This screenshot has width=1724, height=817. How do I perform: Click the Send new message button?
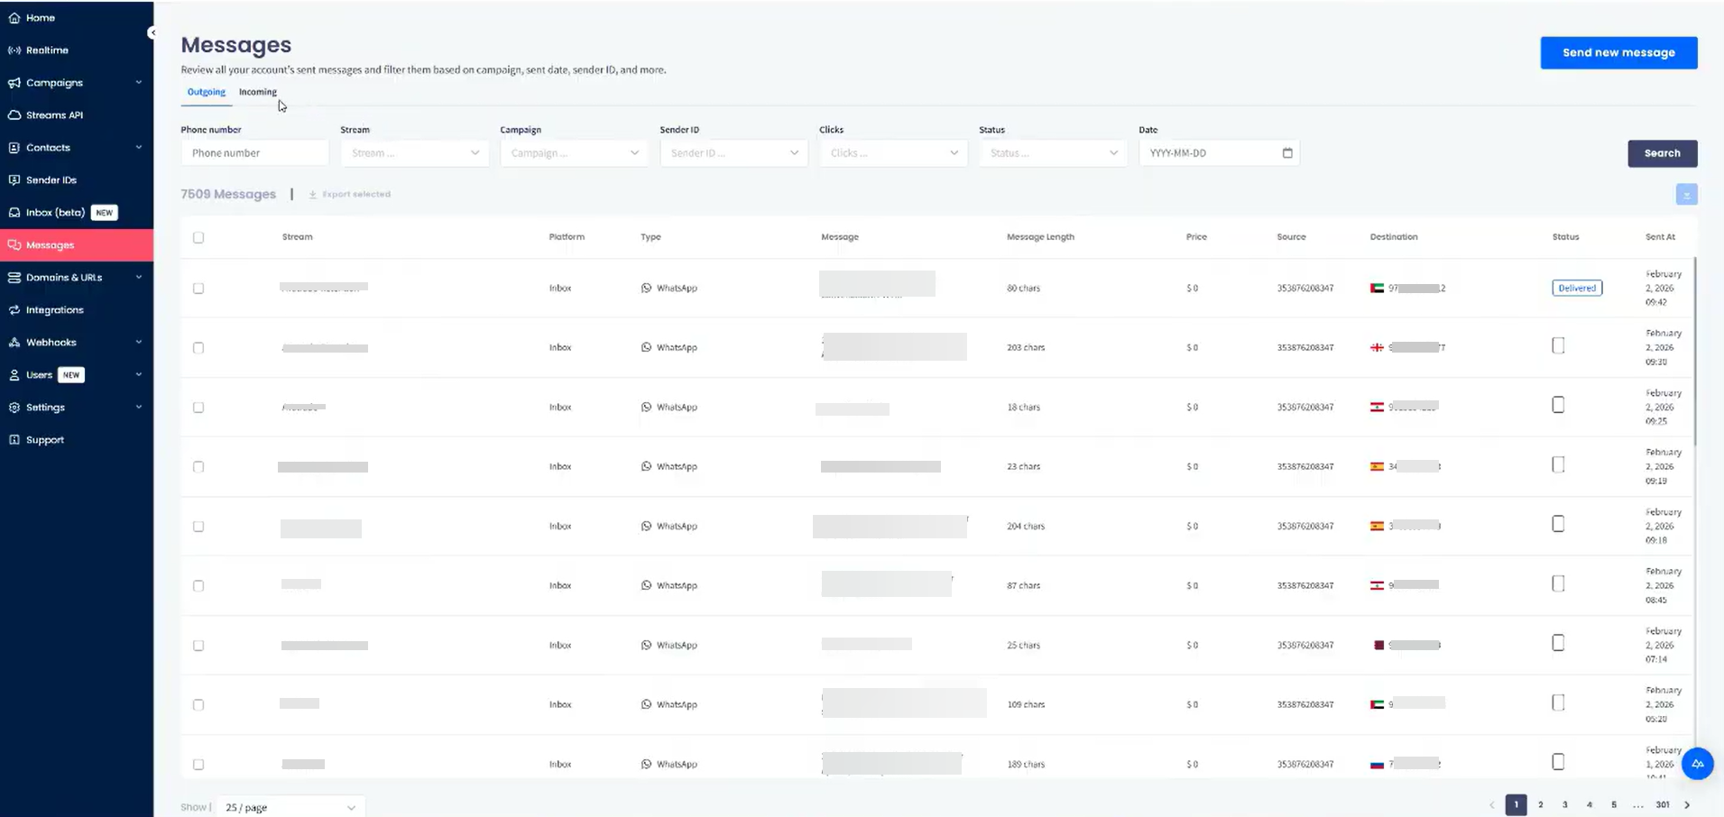(1618, 52)
